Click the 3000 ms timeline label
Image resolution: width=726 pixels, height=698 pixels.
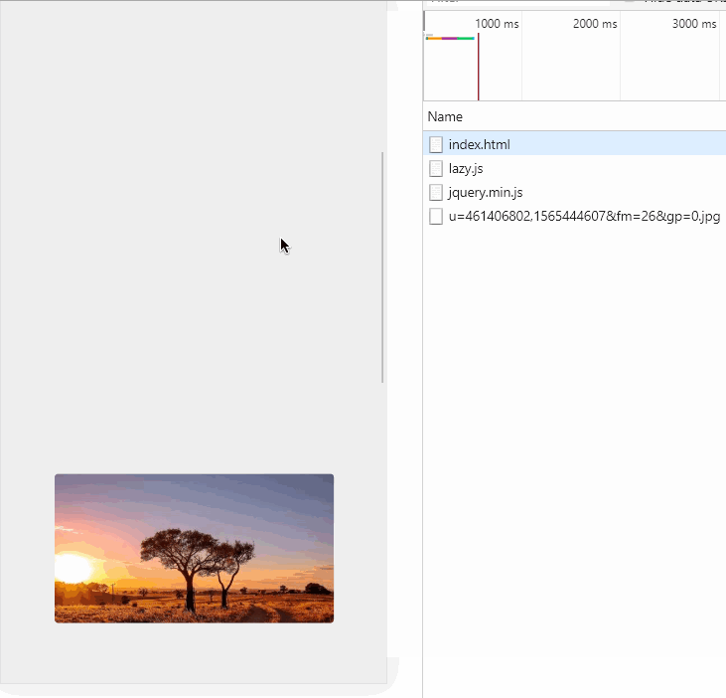click(x=694, y=24)
